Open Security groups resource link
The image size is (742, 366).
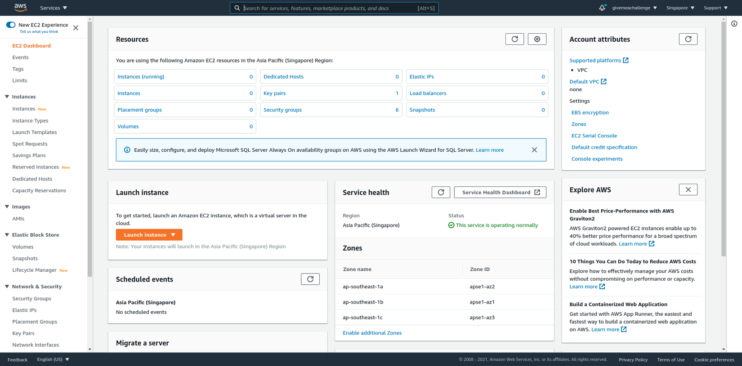(282, 110)
